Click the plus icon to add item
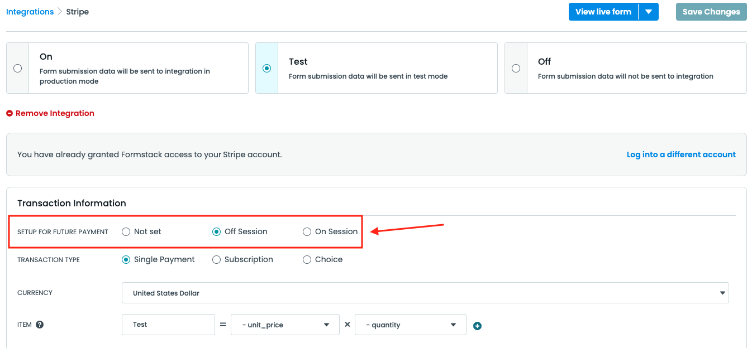The height and width of the screenshot is (348, 752). 477,326
